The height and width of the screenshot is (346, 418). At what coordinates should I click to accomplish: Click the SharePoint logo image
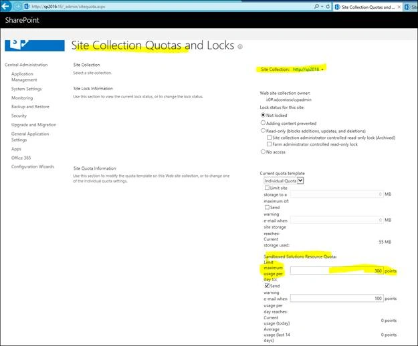tap(35, 45)
